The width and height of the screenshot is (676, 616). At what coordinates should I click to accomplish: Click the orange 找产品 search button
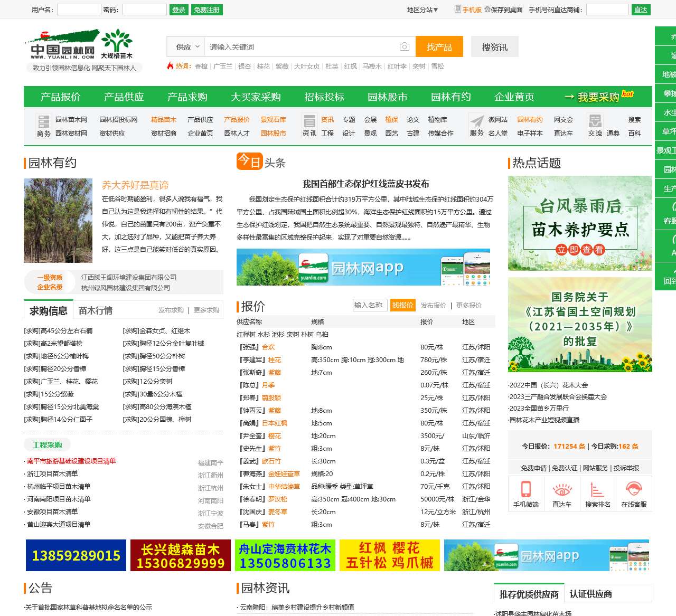439,47
